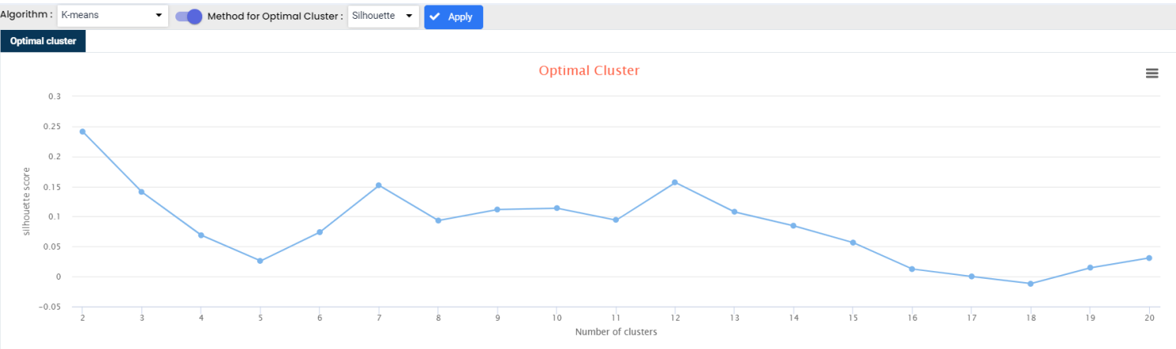Click the Optimal Cluster chart title
The height and width of the screenshot is (349, 1176).
click(589, 70)
